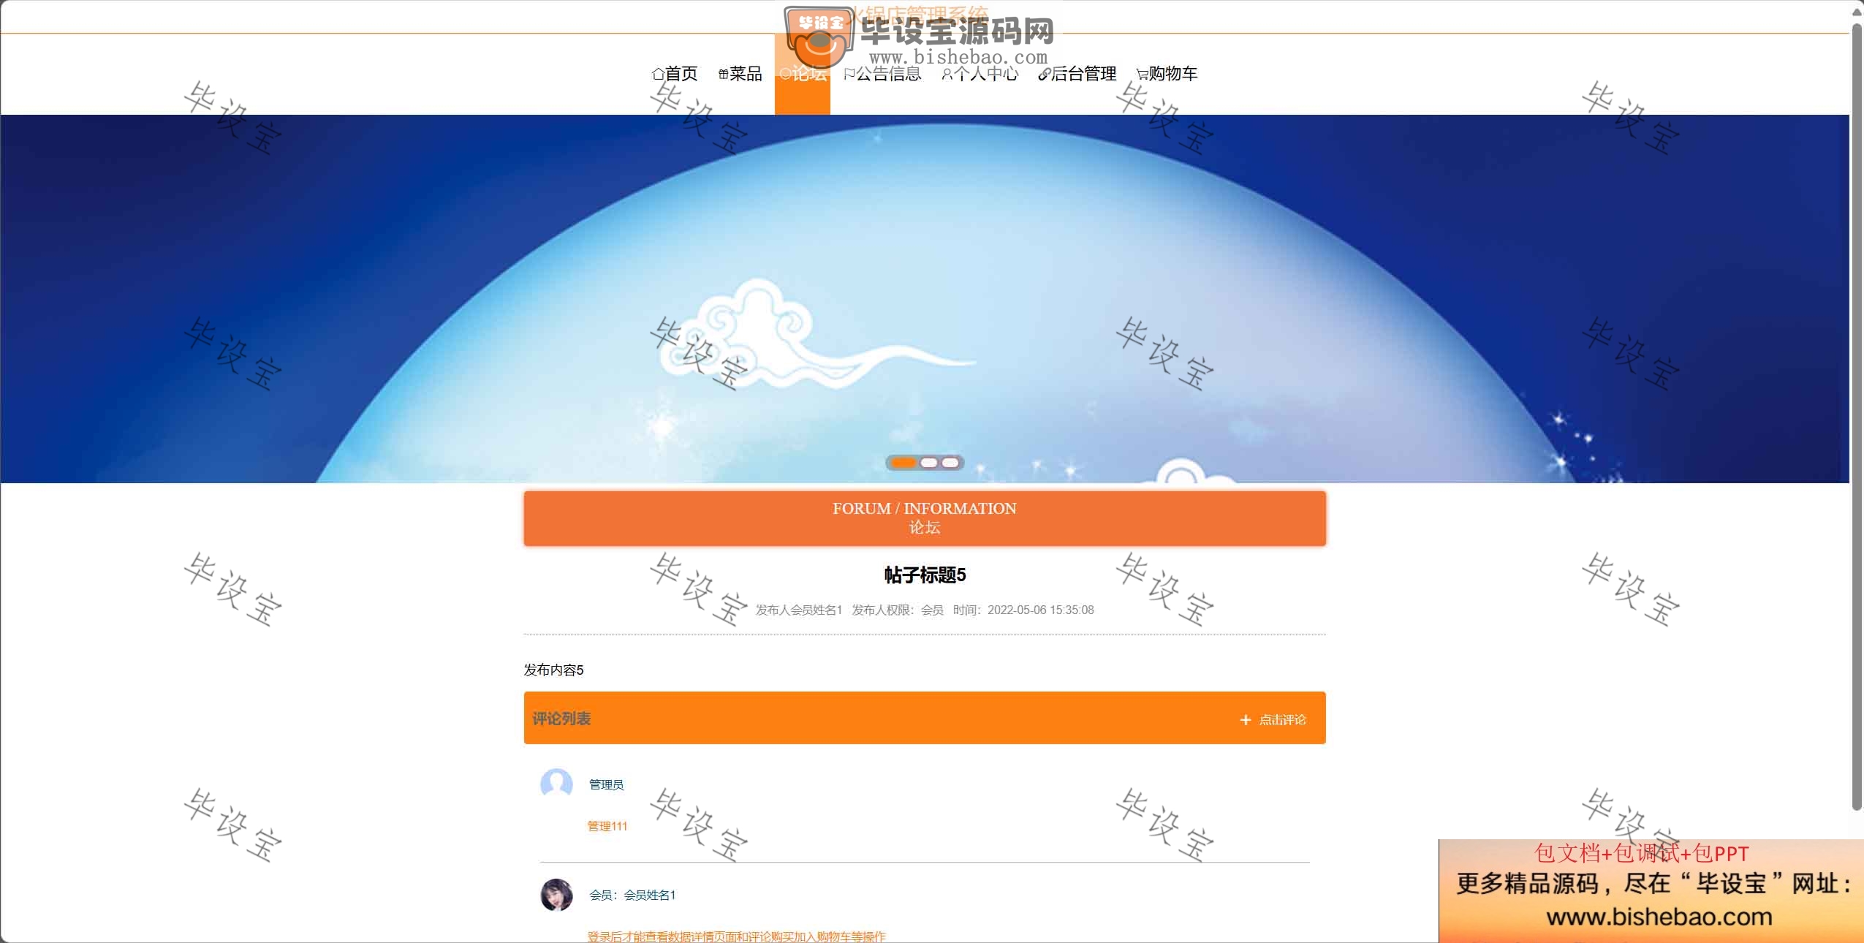Click the 管理员 default avatar icon
The image size is (1864, 943).
(x=556, y=784)
